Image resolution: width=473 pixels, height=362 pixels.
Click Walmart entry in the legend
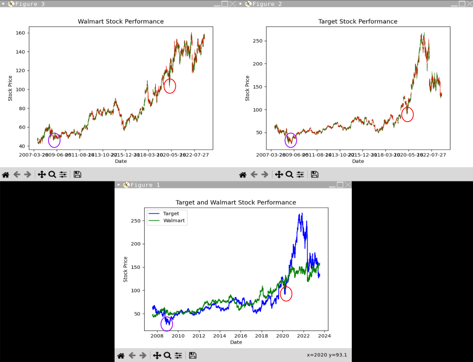pyautogui.click(x=174, y=221)
